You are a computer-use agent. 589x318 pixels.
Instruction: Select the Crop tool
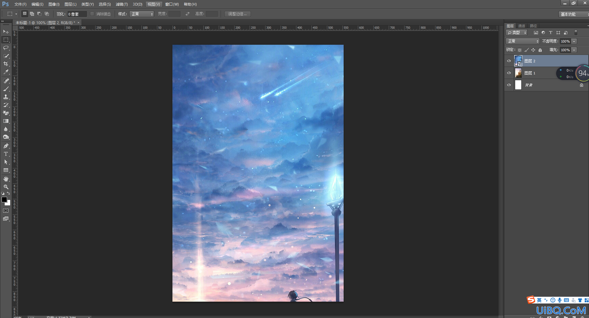coord(6,64)
